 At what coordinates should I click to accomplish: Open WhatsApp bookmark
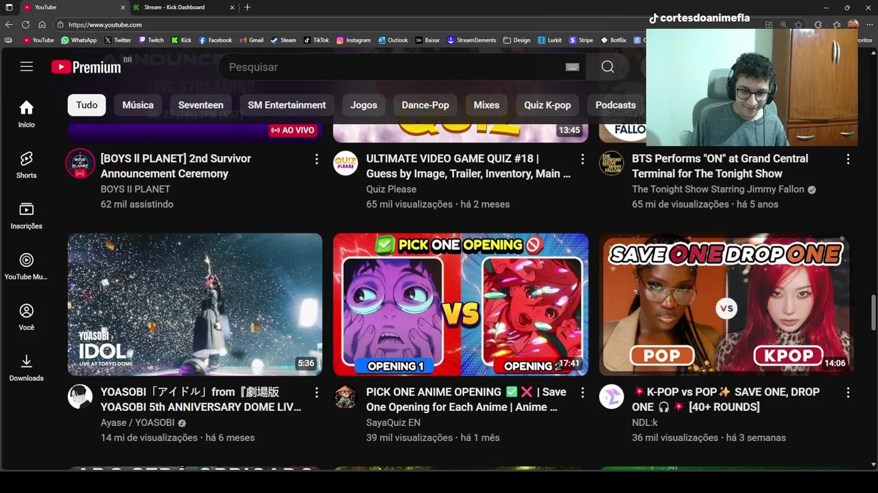pos(79,40)
